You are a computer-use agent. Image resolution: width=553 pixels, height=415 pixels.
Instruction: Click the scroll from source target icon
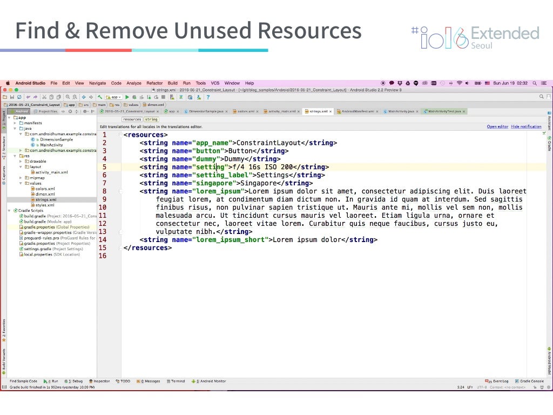[x=70, y=111]
